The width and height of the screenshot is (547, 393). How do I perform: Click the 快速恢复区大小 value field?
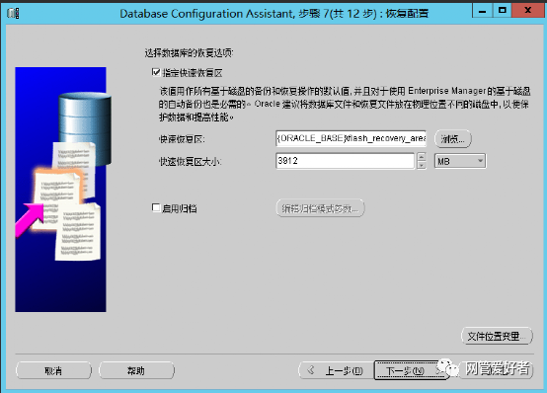click(x=345, y=161)
